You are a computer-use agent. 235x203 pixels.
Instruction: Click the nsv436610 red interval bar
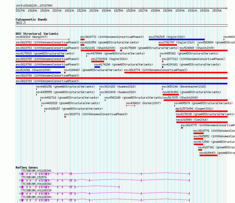[x=130, y=106]
